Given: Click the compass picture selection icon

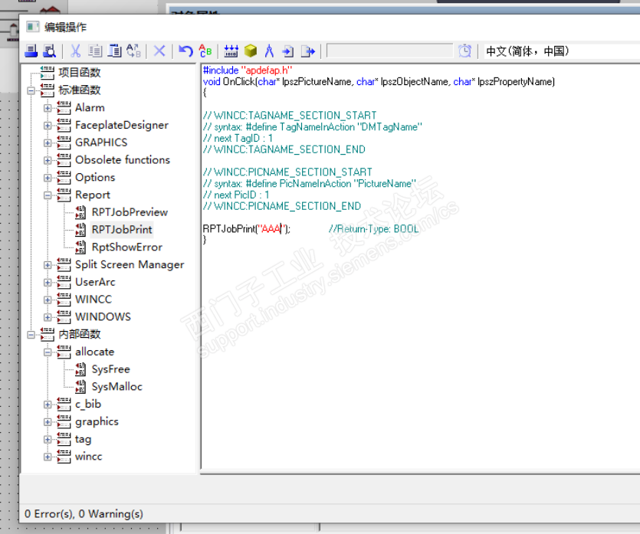Looking at the screenshot, I should click(269, 51).
